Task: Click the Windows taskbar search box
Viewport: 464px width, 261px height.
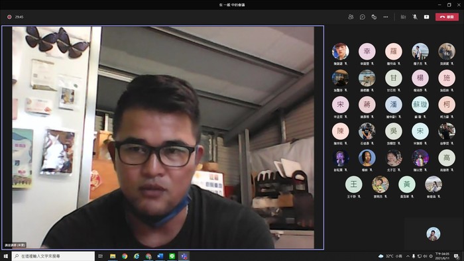Action: coord(53,256)
